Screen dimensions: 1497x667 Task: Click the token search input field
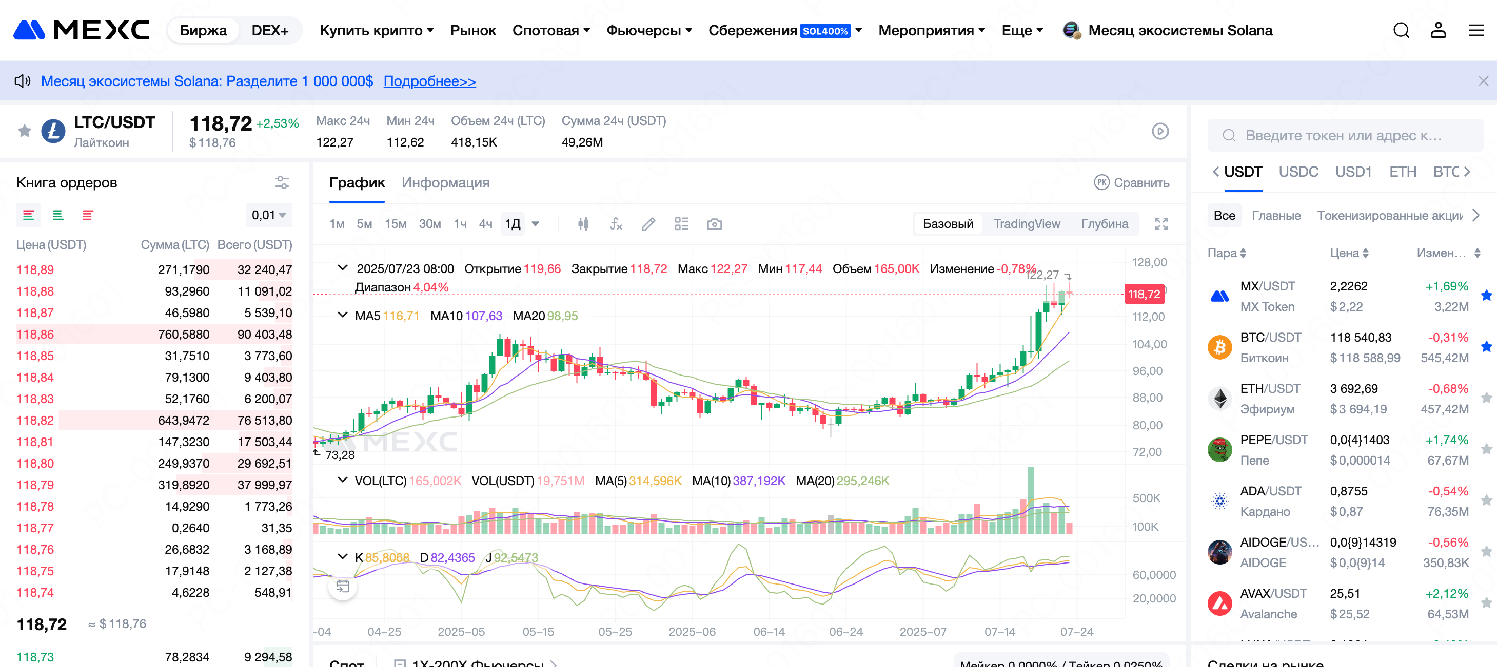[x=1345, y=135]
